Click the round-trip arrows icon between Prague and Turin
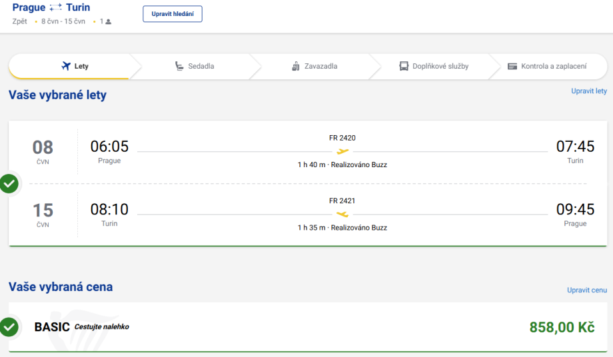613x357 pixels. [x=56, y=8]
